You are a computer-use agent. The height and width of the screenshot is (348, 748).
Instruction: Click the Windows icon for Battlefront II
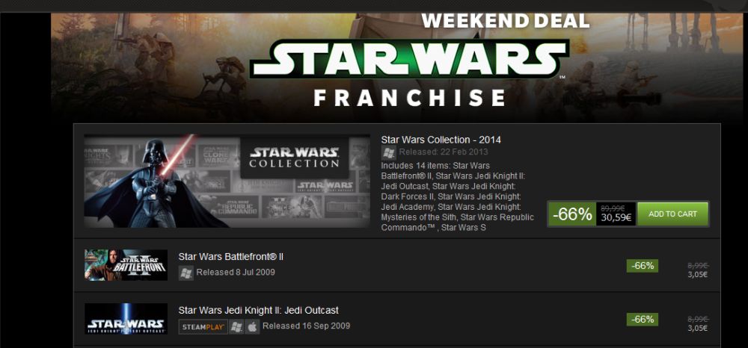click(186, 273)
